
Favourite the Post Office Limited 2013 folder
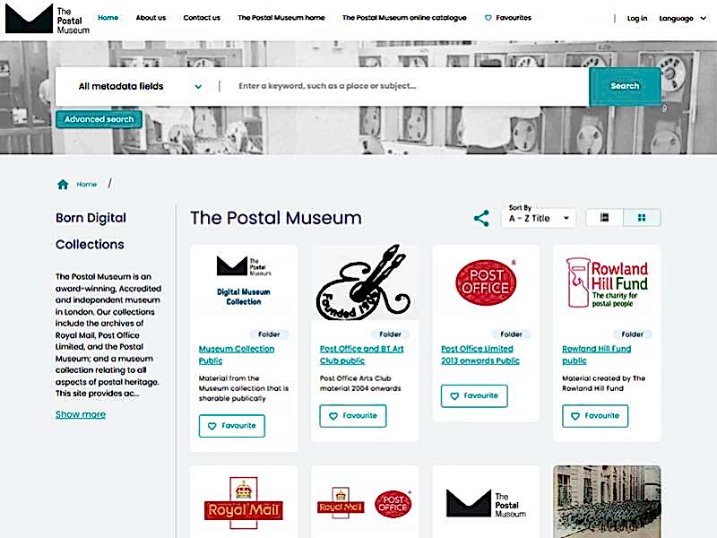[474, 395]
